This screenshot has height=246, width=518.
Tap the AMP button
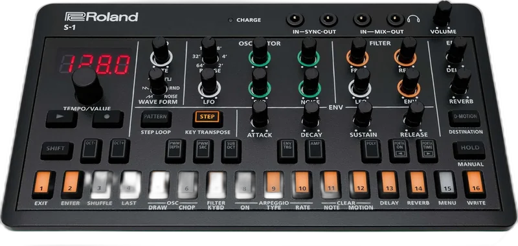[x=315, y=151]
